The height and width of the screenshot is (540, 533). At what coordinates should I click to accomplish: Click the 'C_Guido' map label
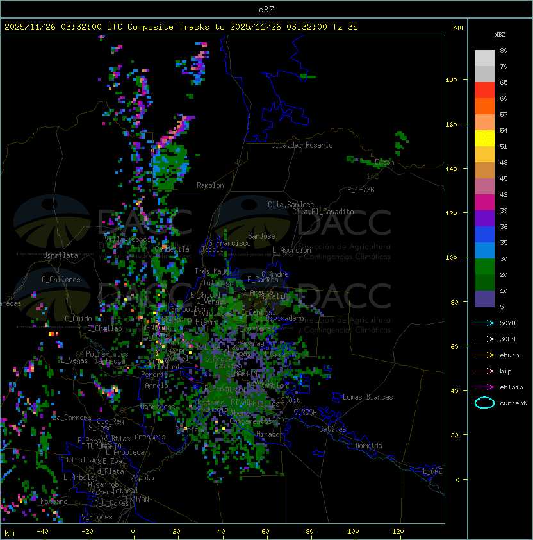click(78, 319)
